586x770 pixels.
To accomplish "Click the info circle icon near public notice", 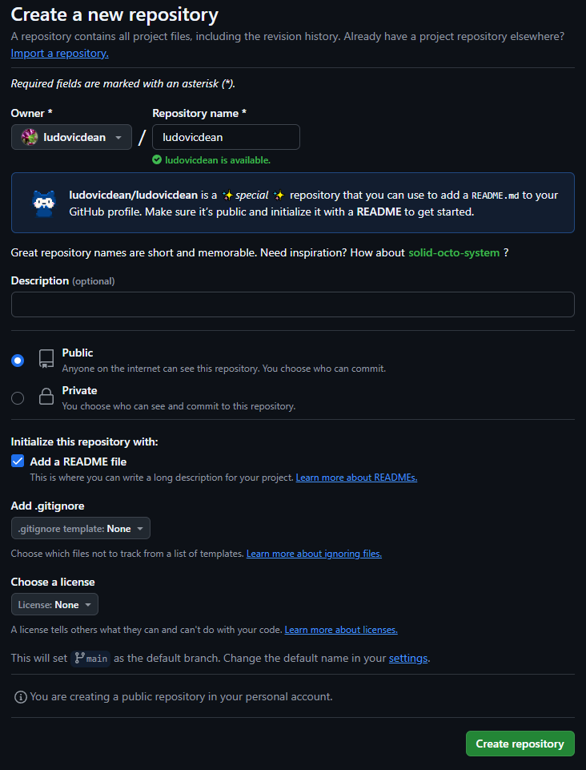I will pyautogui.click(x=21, y=697).
